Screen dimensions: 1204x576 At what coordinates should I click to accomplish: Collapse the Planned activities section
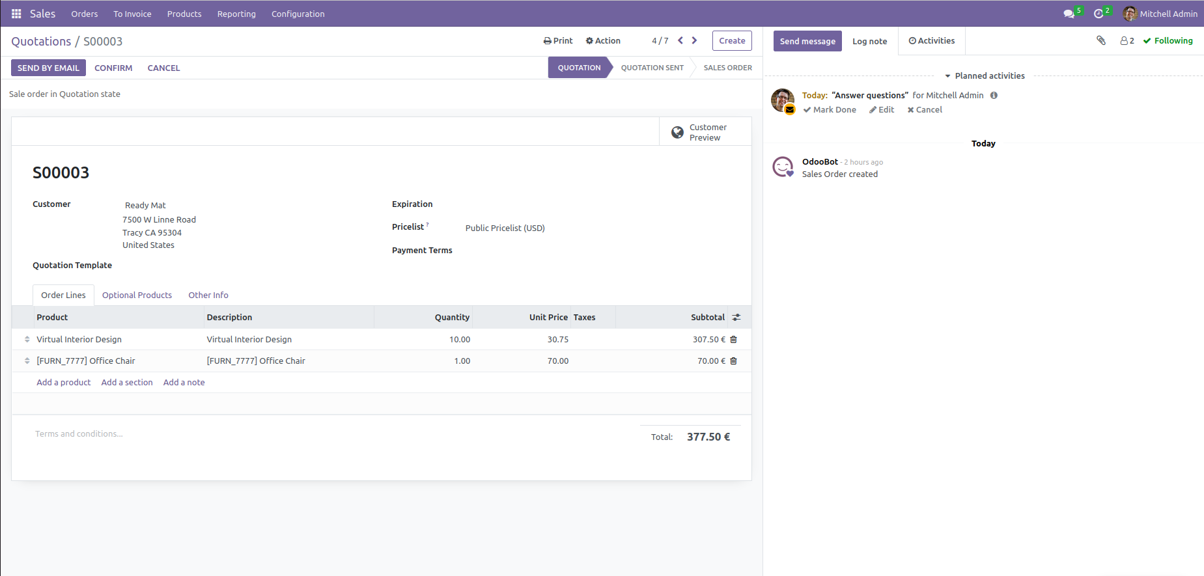[985, 75]
